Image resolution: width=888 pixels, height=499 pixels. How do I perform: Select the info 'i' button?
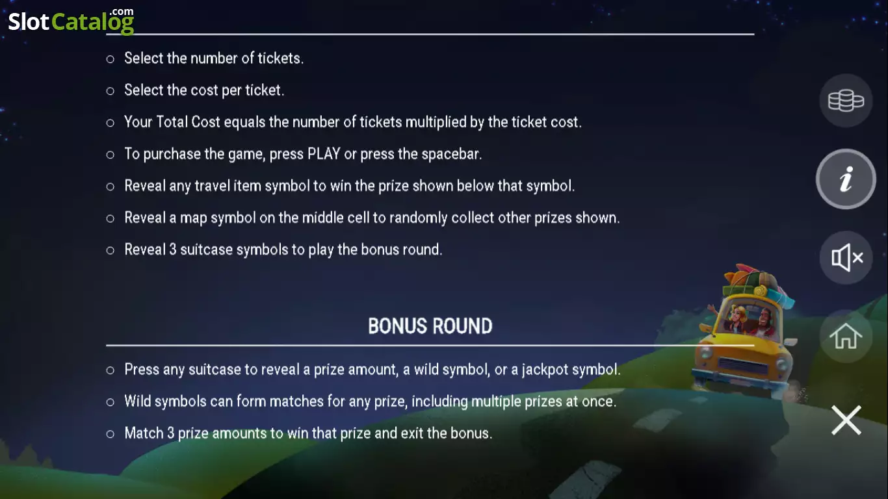846,179
